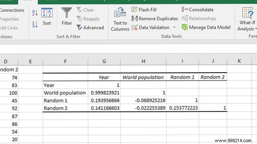
Task: Select column D cell with value 83
Action: click(x=9, y=85)
